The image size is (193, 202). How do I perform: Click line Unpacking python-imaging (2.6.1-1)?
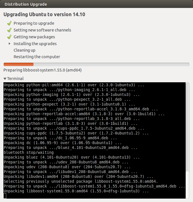click(x=72, y=95)
